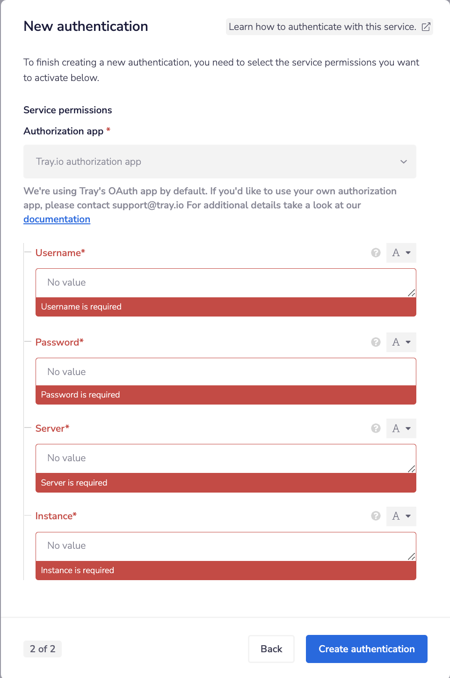This screenshot has width=450, height=678.
Task: Open the documentation link
Action: pyautogui.click(x=57, y=219)
